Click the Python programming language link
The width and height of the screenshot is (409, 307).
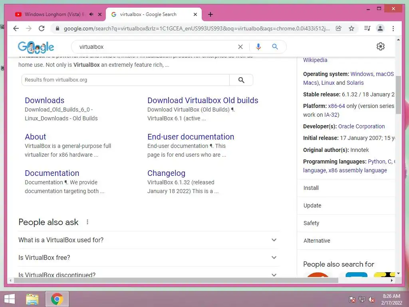click(377, 161)
